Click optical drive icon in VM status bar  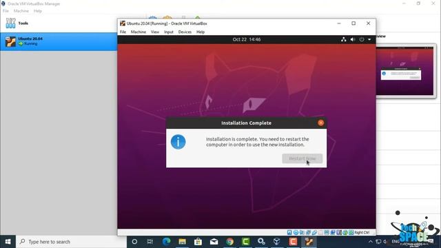(296, 233)
